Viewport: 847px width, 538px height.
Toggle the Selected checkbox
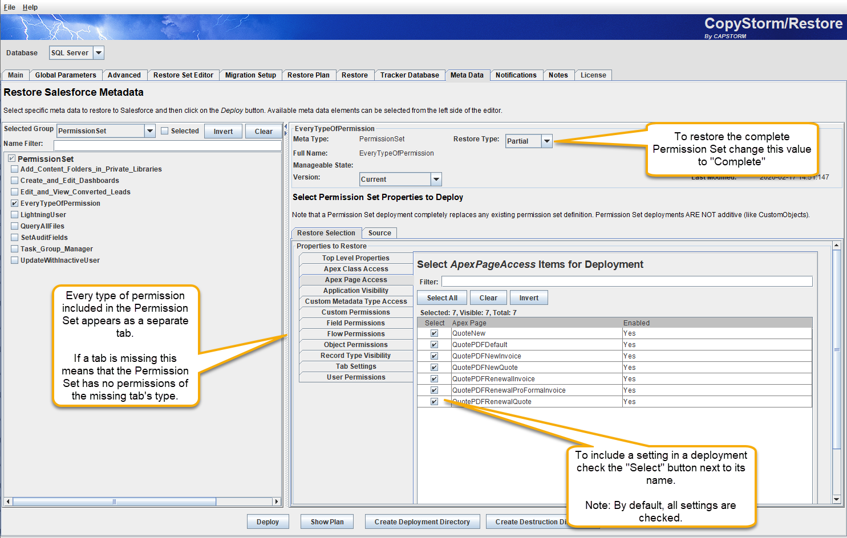165,131
